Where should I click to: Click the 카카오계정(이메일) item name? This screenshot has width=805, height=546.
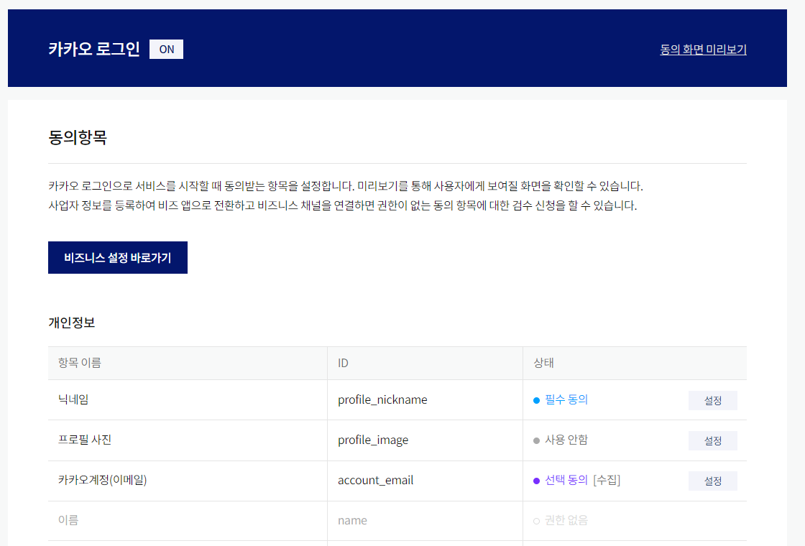(103, 480)
